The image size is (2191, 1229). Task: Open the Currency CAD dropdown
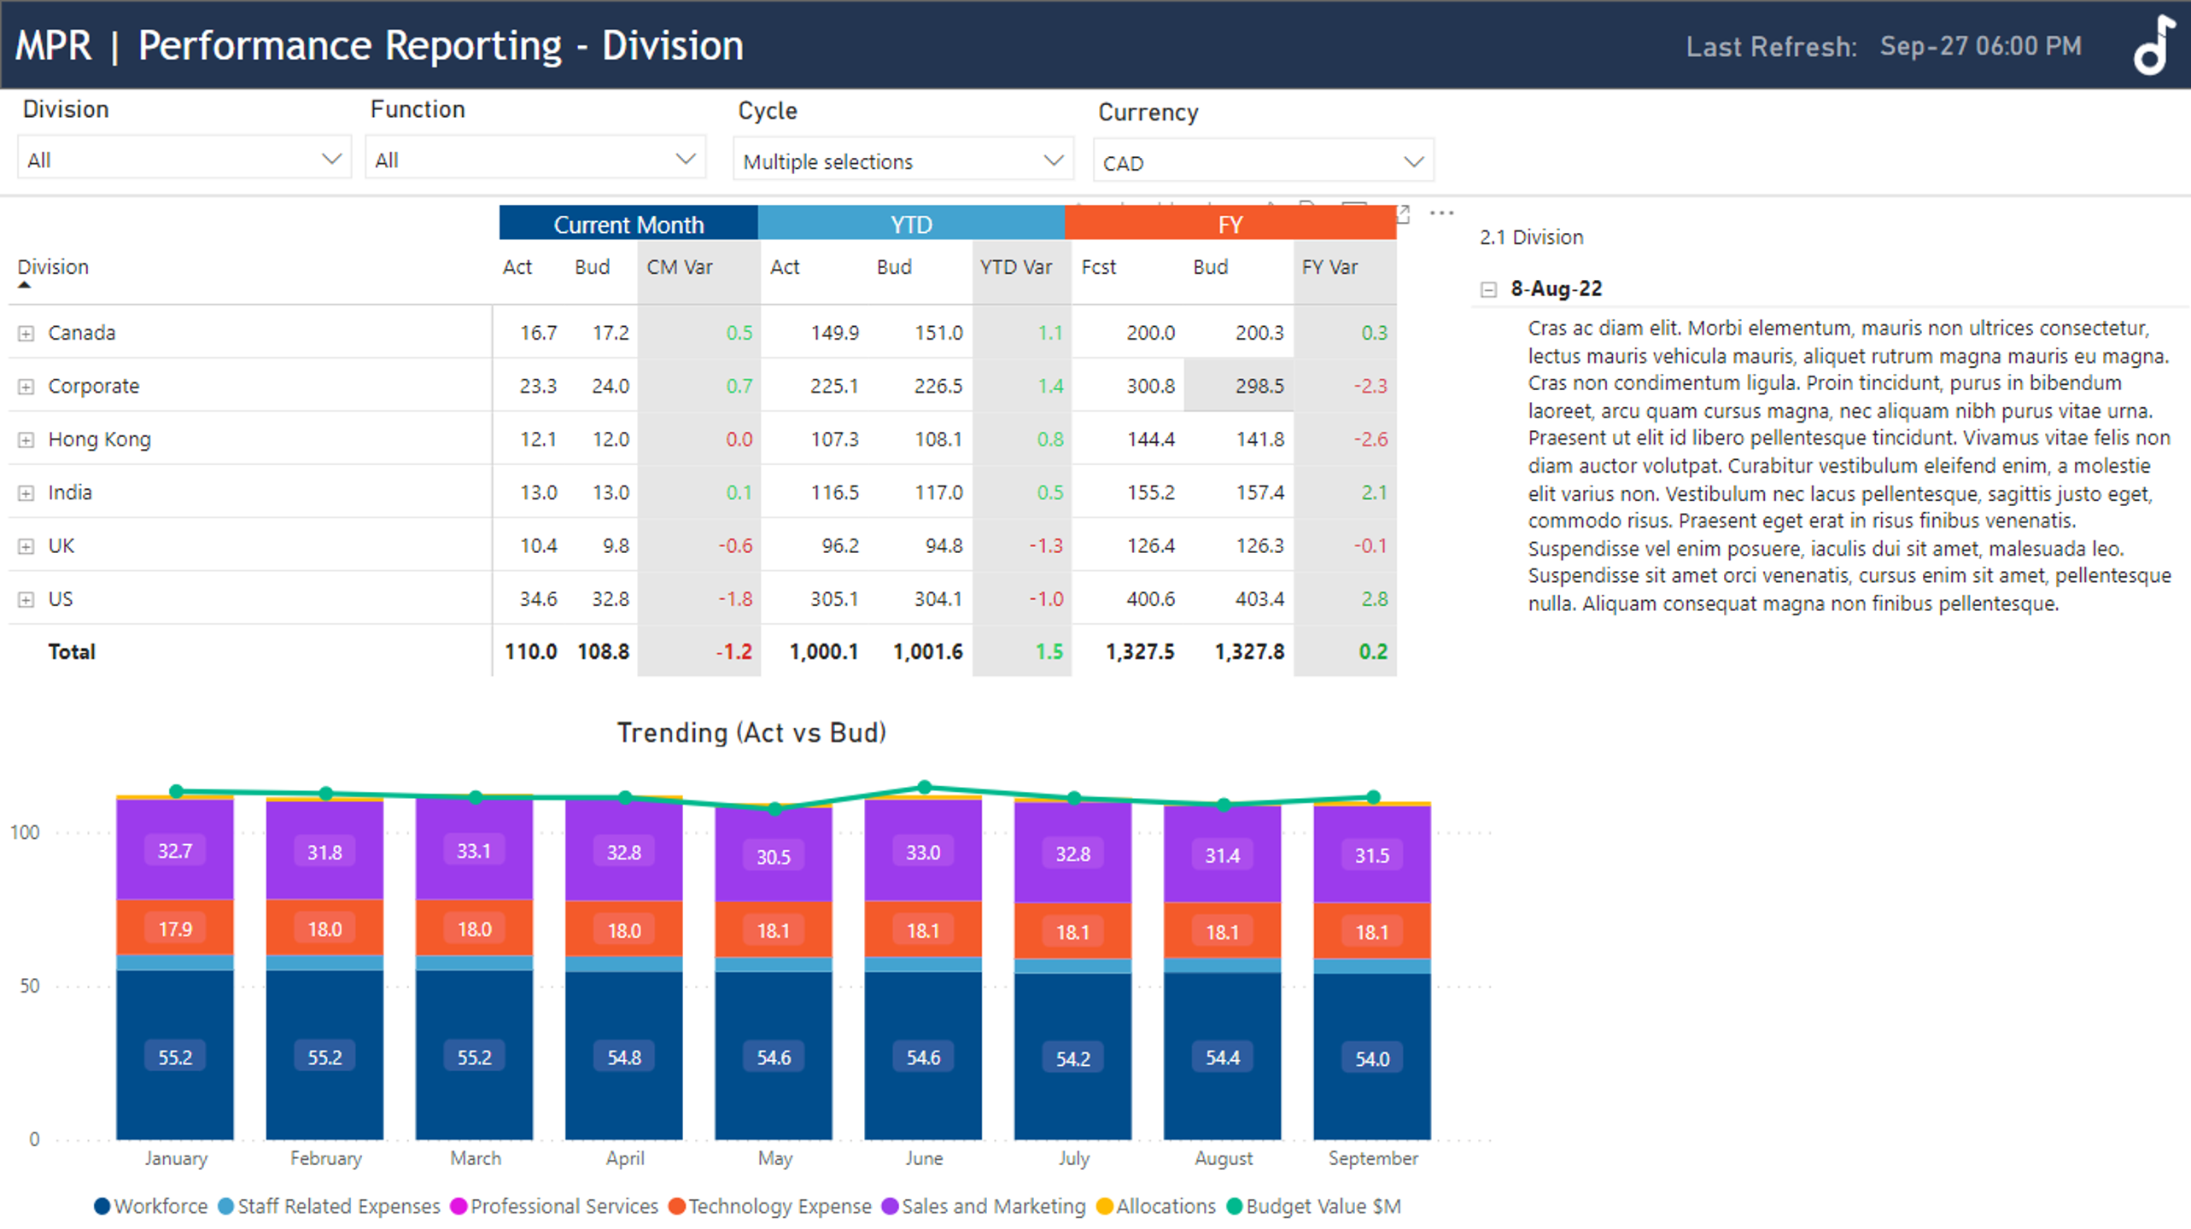[1413, 162]
